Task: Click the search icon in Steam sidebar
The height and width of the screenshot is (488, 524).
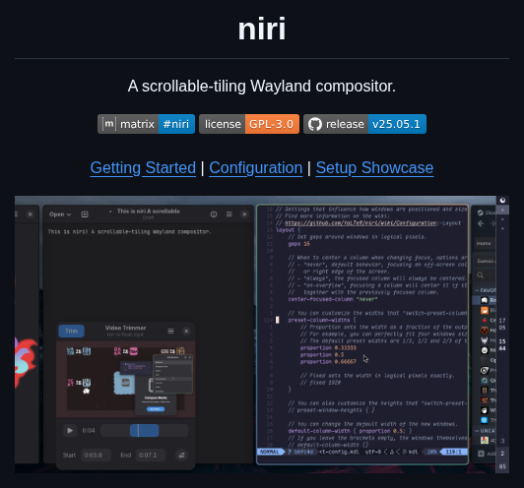Action: pyautogui.click(x=481, y=275)
